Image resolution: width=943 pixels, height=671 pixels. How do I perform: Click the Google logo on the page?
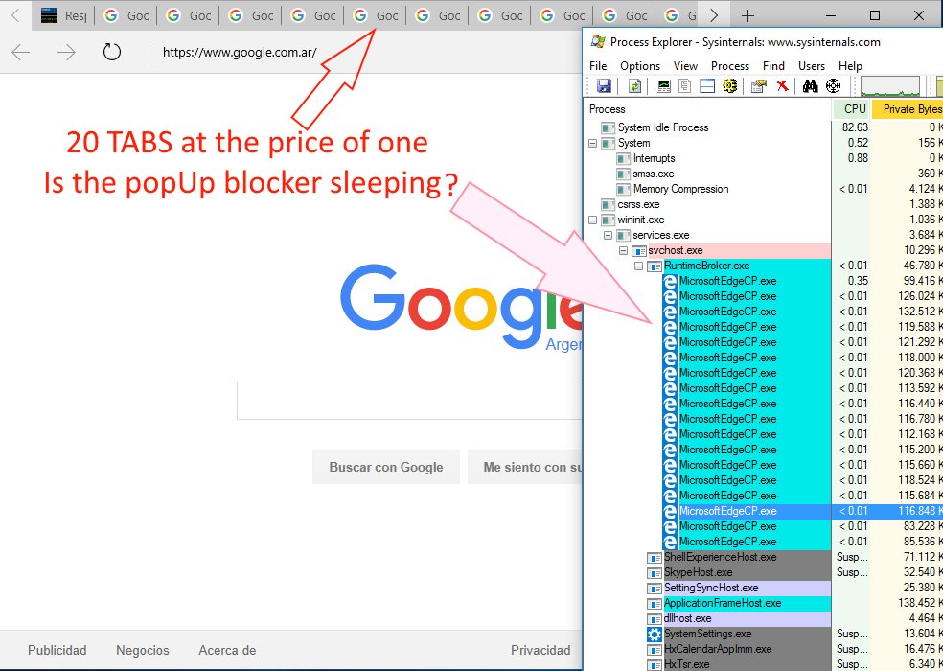[461, 306]
